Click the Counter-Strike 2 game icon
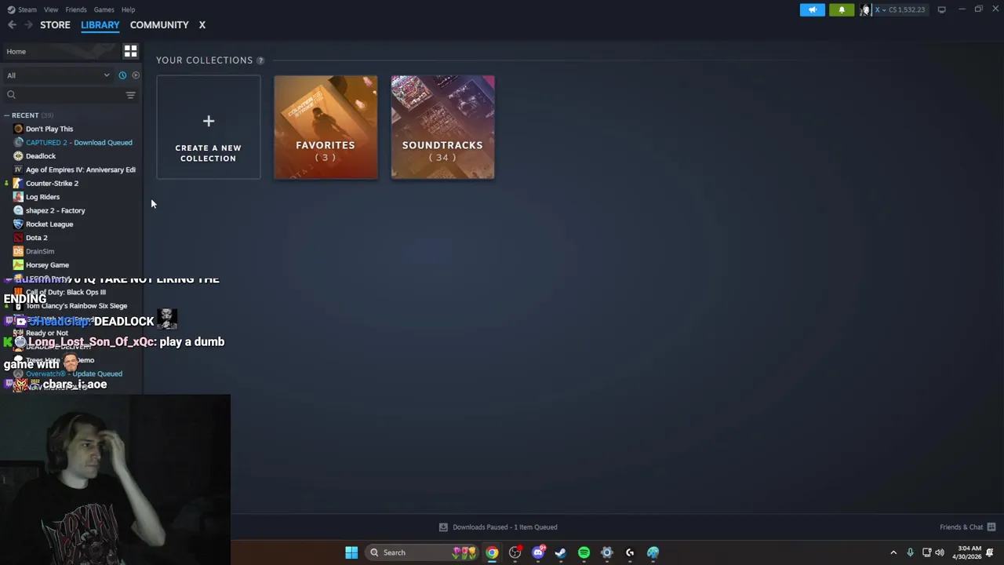Viewport: 1004px width, 565px height. 18,184
